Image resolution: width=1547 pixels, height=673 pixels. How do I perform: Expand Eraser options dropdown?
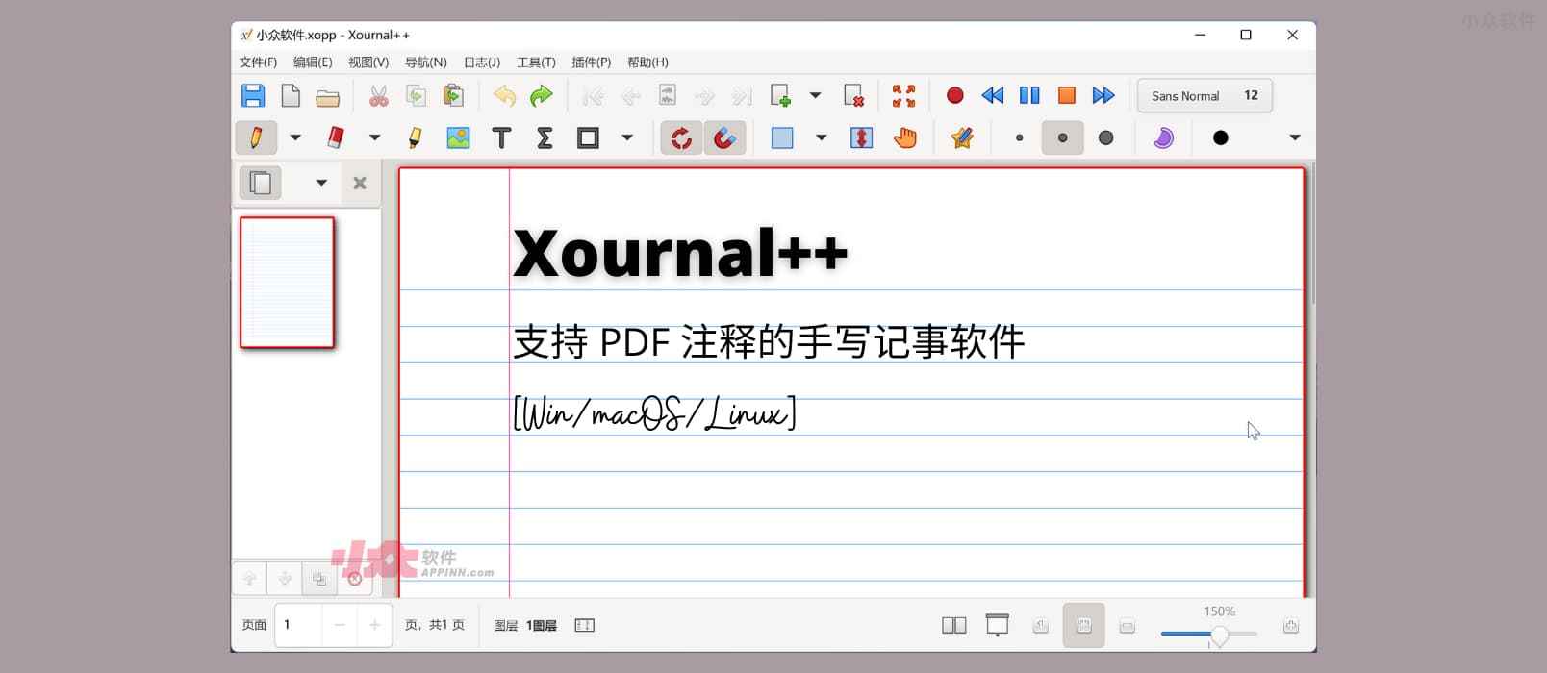point(375,137)
